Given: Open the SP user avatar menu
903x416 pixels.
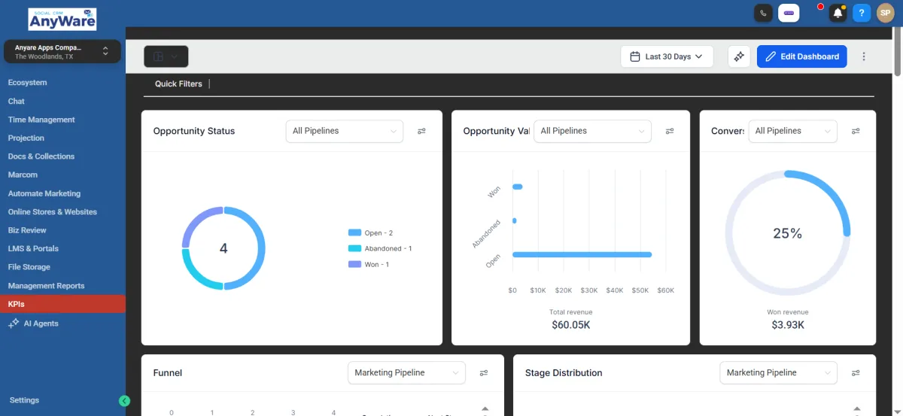Looking at the screenshot, I should (x=886, y=13).
